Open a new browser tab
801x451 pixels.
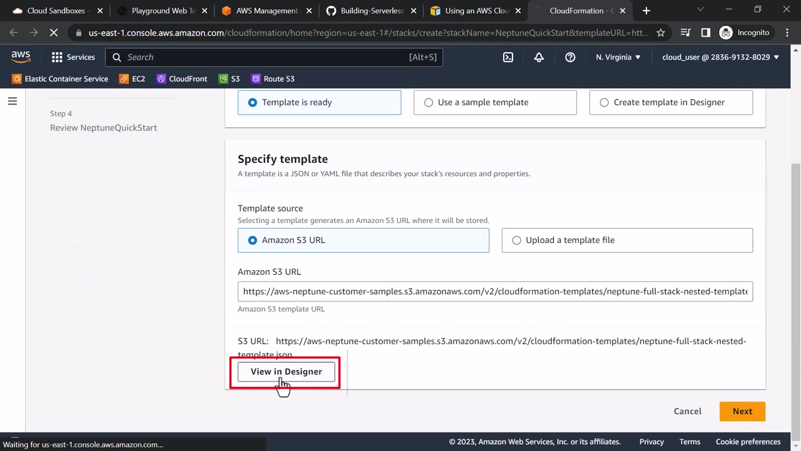click(x=646, y=11)
